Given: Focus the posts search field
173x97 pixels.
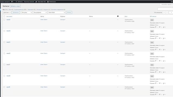Looking at the screenshot, I should [165, 9].
